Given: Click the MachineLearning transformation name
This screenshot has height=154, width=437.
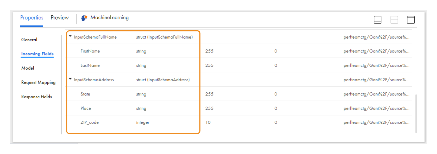Looking at the screenshot, I should [x=109, y=18].
